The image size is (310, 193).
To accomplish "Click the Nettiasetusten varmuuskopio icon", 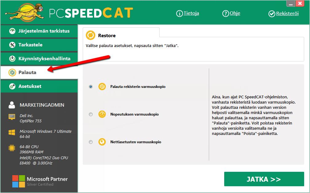I will [x=102, y=142].
